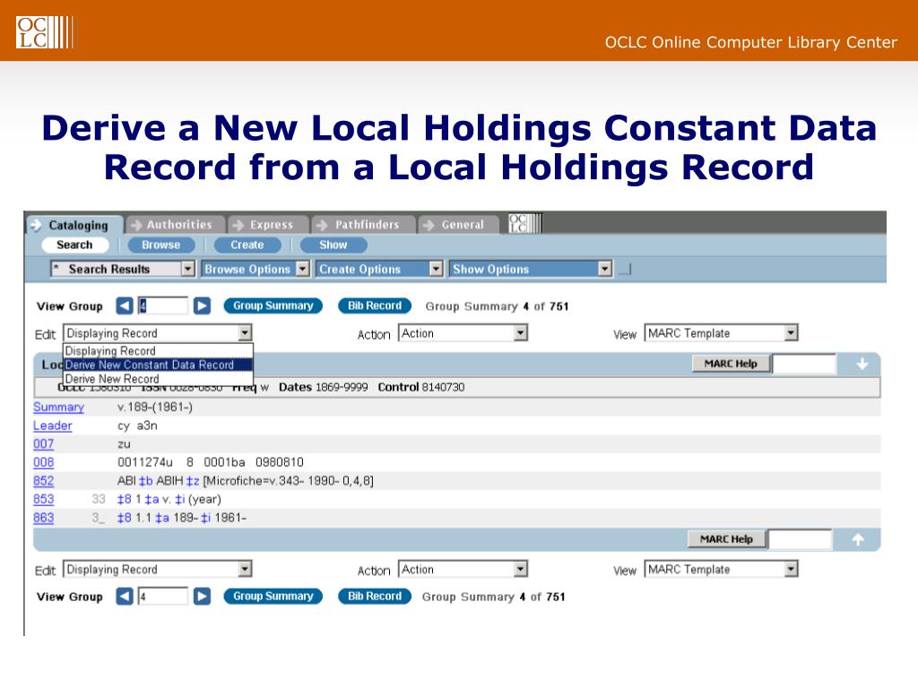918x688 pixels.
Task: Click the OCLC logo in orange header
Action: [x=45, y=32]
